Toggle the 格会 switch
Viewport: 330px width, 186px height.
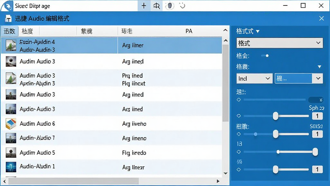pos(265,56)
